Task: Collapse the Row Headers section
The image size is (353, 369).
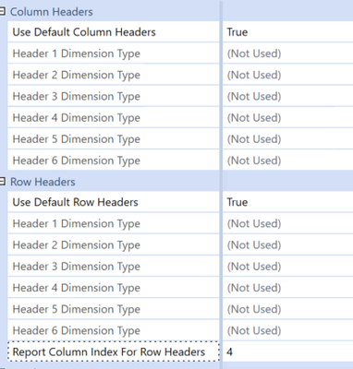Action: click(2, 182)
